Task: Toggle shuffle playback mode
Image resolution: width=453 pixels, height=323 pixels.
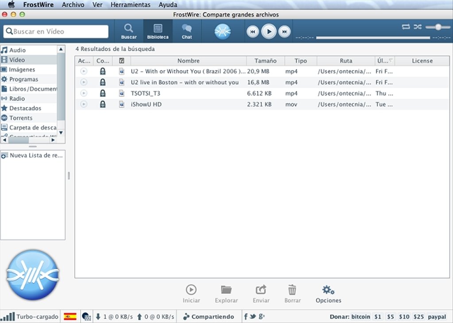Action: tap(418, 27)
